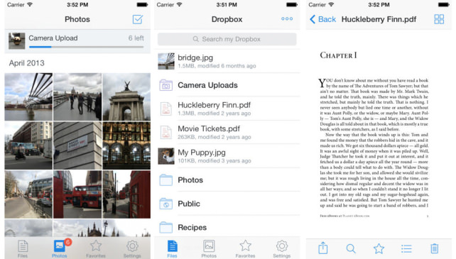Click the Search my Dropbox field

pos(227,39)
